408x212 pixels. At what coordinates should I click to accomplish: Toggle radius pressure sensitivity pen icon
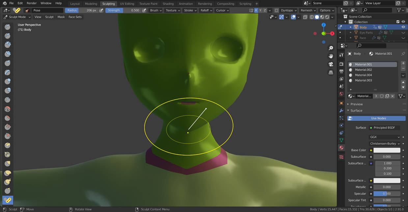coord(101,10)
